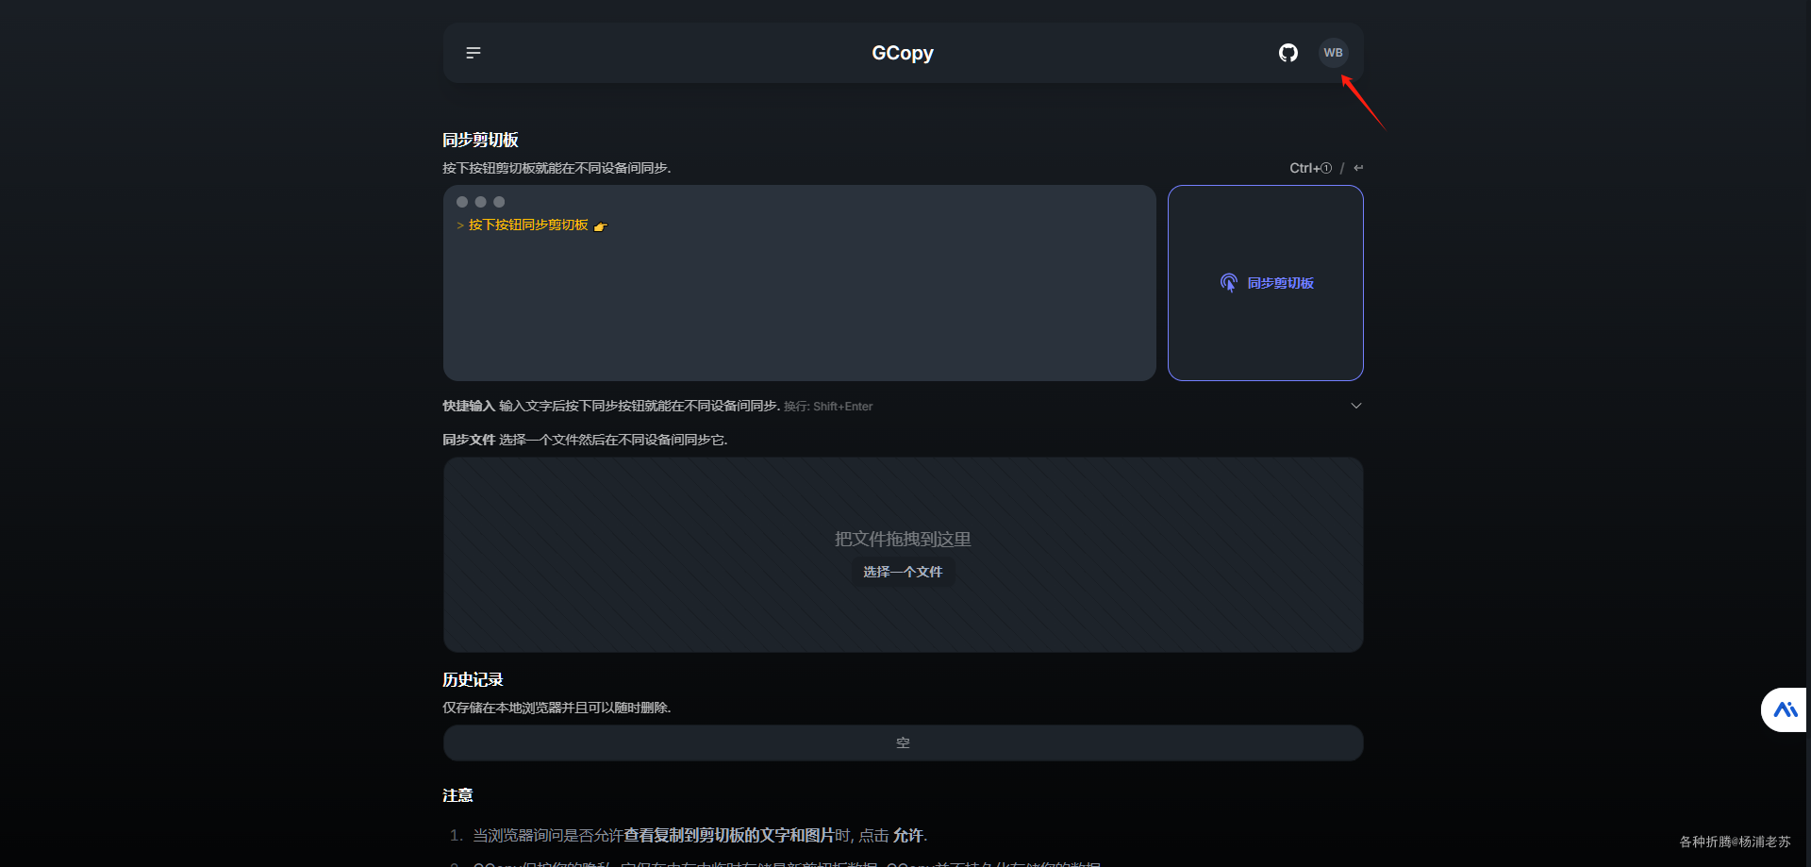The image size is (1811, 867).
Task: Click the 选择一个文件 button
Action: point(903,572)
